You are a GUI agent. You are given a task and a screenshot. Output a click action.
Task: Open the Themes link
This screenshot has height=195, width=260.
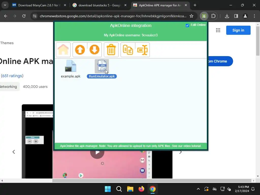click(x=7, y=43)
